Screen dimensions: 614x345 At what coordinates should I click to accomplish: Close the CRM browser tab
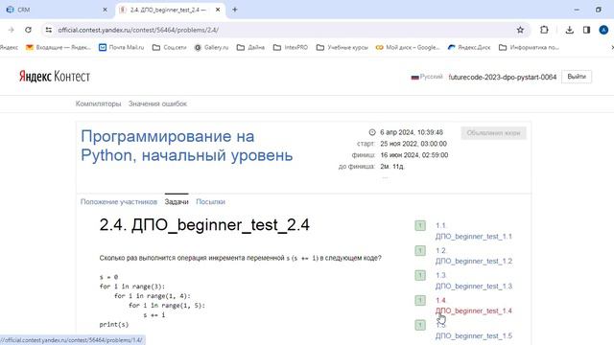click(105, 10)
